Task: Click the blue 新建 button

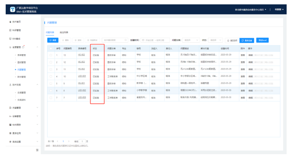Action: (53, 40)
